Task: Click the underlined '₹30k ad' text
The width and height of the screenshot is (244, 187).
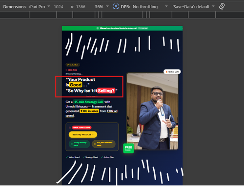Action: pos(112,111)
